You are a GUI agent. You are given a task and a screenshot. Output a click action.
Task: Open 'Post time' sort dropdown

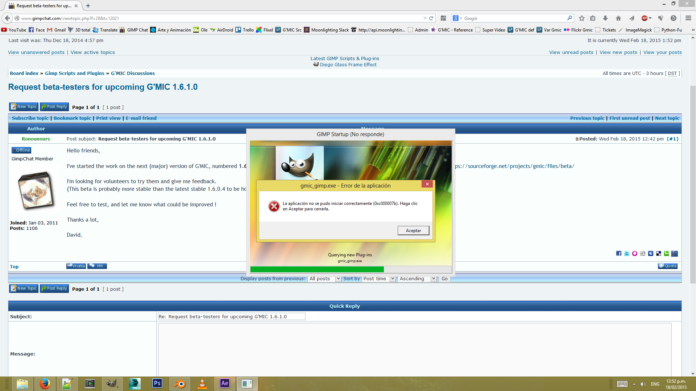(x=379, y=279)
